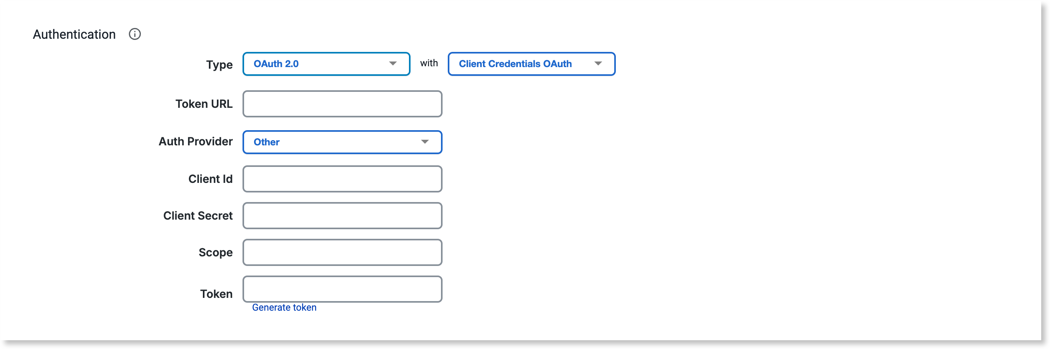Open the Client Credentials OAuth grant dropdown
The image size is (1050, 349).
point(531,64)
